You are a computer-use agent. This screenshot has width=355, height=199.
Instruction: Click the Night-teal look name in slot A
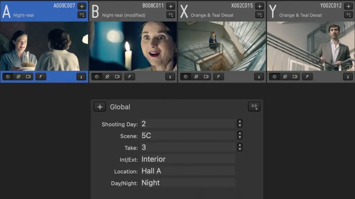pyautogui.click(x=24, y=15)
